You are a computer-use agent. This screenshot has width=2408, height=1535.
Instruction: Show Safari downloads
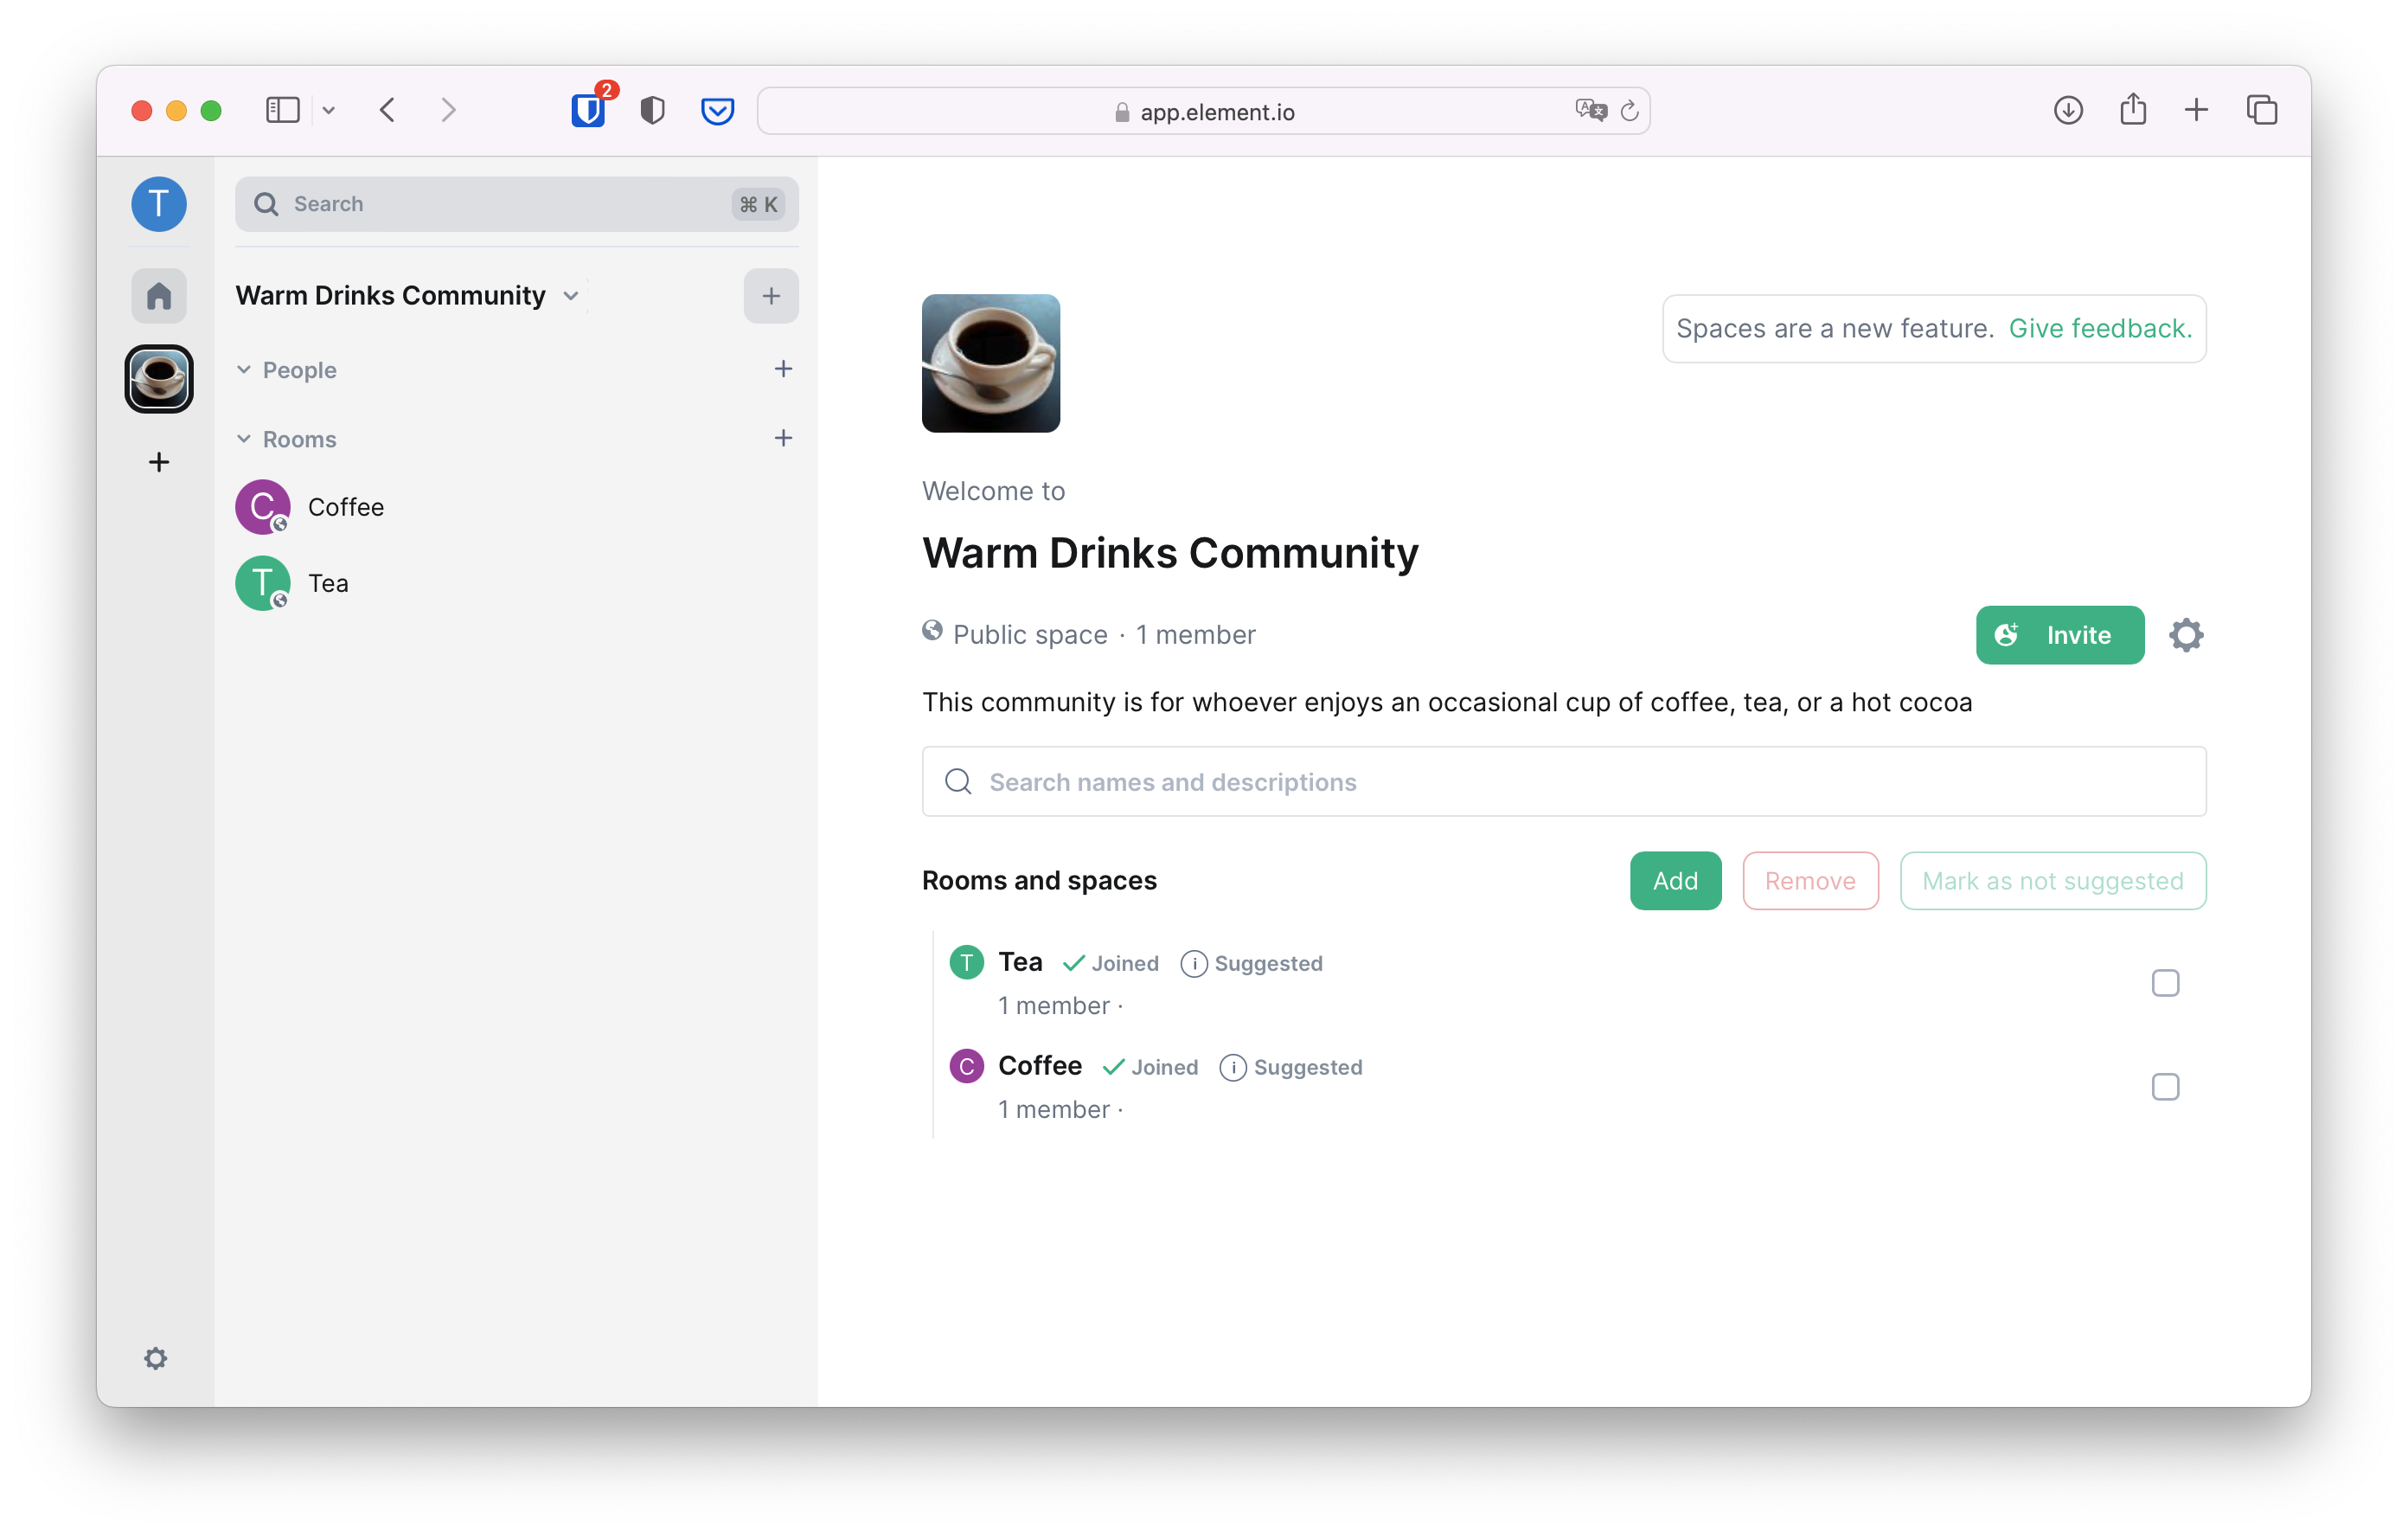coord(2068,109)
